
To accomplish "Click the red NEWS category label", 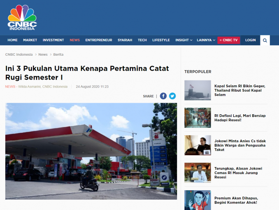I will [10, 87].
